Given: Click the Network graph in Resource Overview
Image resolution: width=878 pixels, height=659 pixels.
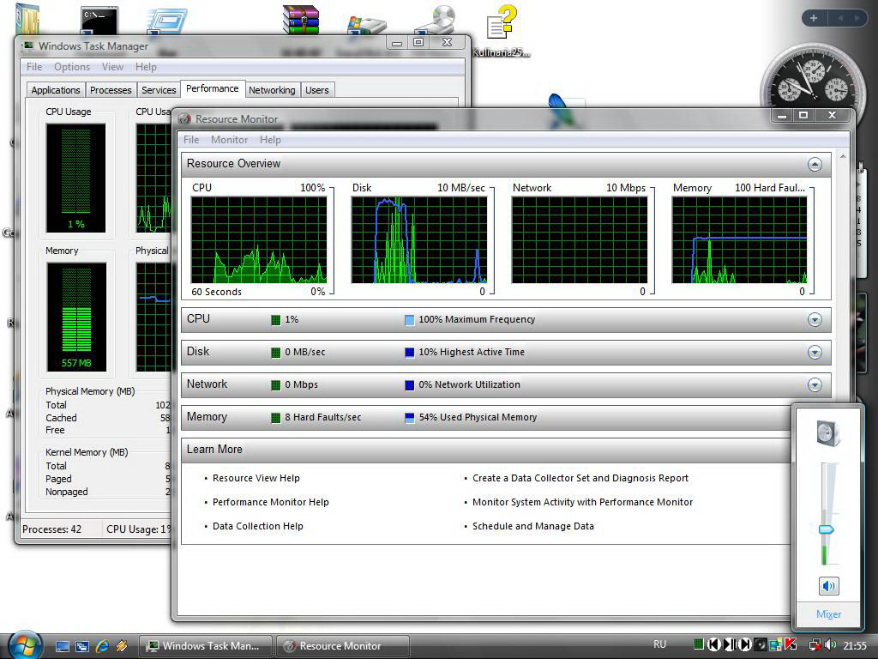Looking at the screenshot, I should 580,240.
